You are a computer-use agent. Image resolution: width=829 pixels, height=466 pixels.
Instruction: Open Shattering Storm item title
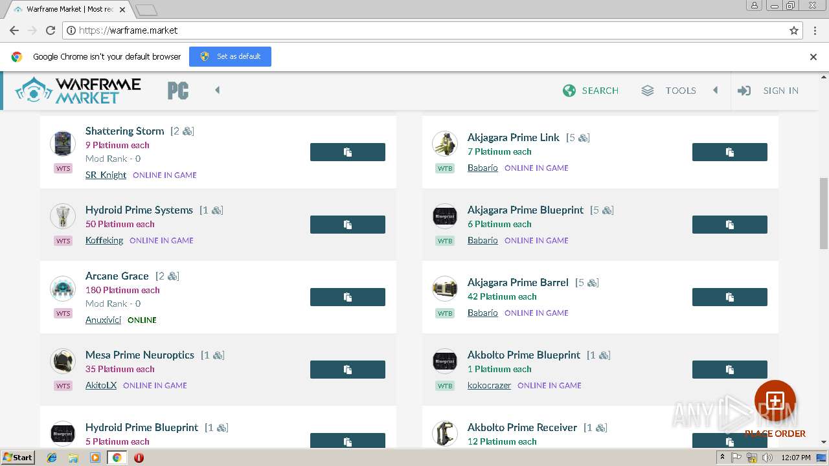pyautogui.click(x=125, y=131)
